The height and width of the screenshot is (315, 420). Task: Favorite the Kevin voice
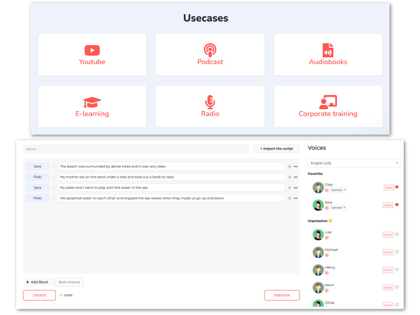tap(397, 287)
